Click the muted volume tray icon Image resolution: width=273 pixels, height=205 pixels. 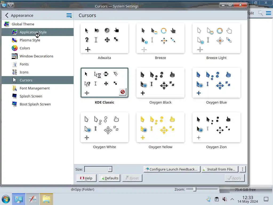(x=224, y=199)
